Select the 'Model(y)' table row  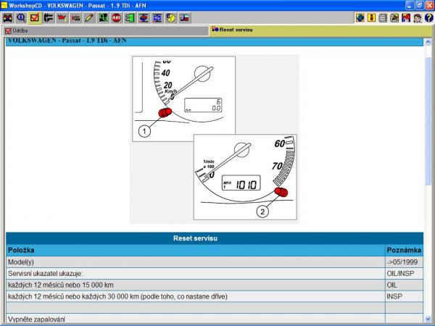pos(215,262)
